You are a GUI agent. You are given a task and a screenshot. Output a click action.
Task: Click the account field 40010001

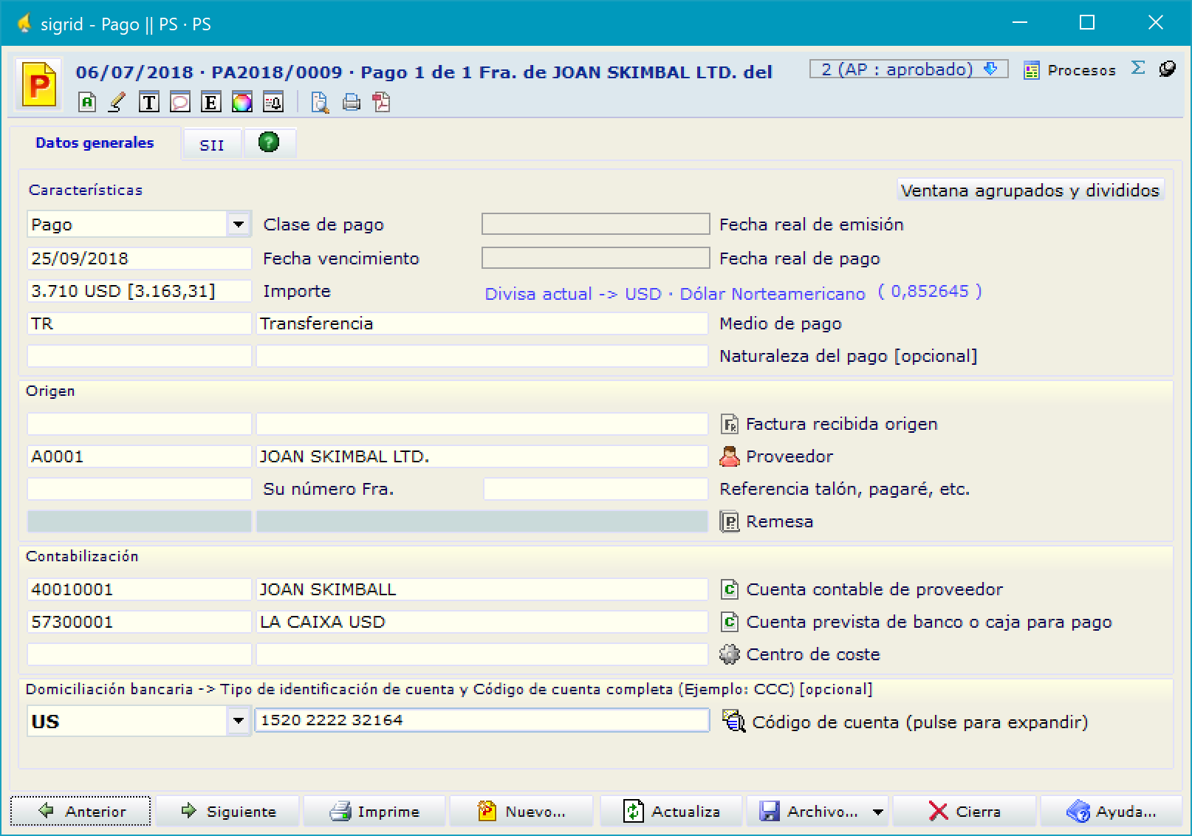(140, 589)
